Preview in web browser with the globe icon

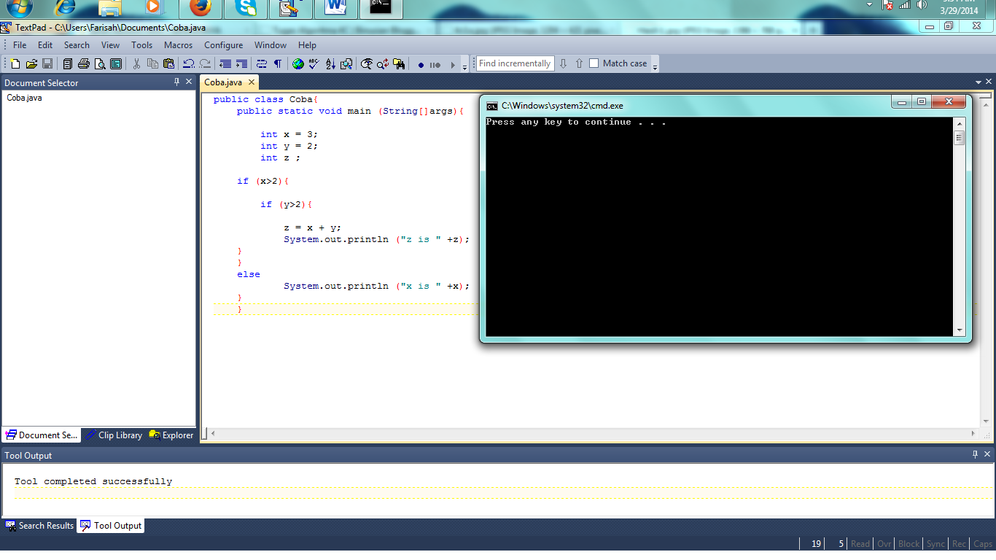298,64
